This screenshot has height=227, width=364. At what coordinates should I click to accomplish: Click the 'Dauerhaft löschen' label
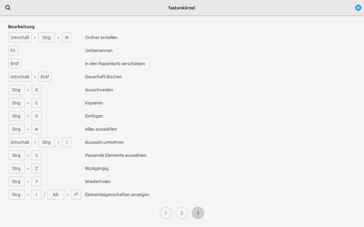click(103, 77)
